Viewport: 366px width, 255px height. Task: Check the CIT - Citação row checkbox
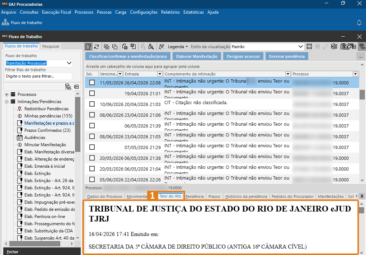point(92,104)
